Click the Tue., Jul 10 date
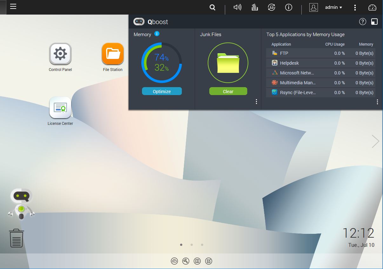The height and width of the screenshot is (269, 383). (x=361, y=245)
